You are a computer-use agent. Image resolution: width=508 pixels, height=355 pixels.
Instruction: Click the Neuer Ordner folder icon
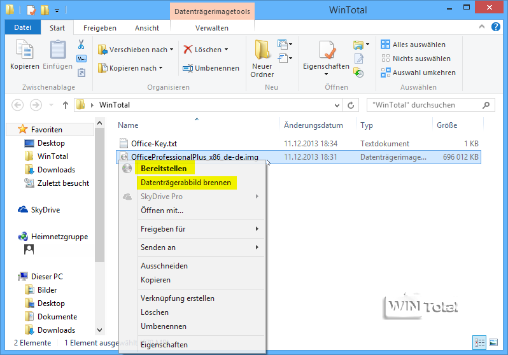262,50
